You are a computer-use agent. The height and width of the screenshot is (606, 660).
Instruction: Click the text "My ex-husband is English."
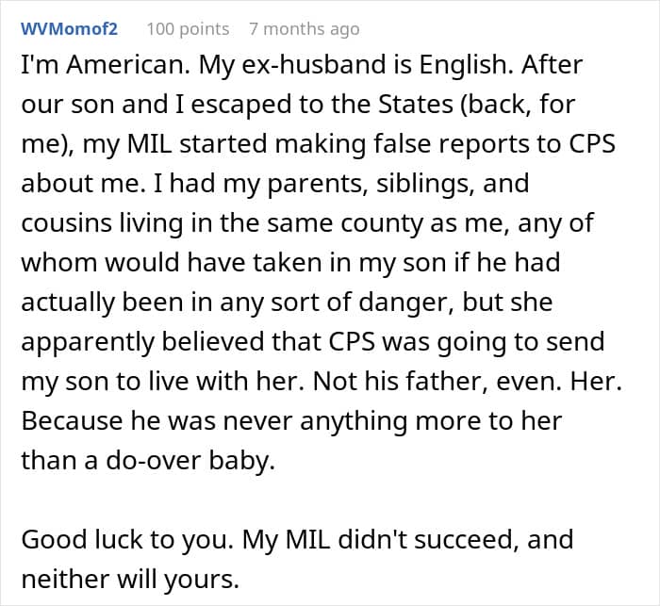[343, 66]
